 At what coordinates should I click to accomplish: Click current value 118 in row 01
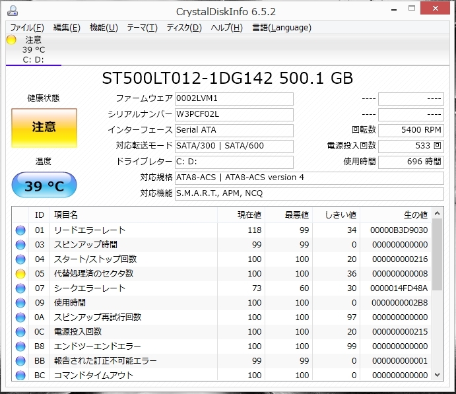(x=255, y=230)
